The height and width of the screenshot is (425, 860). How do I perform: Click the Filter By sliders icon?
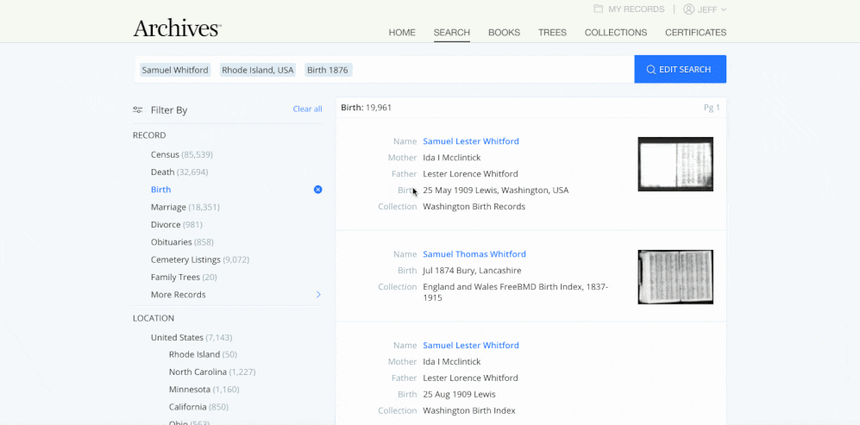tap(138, 109)
